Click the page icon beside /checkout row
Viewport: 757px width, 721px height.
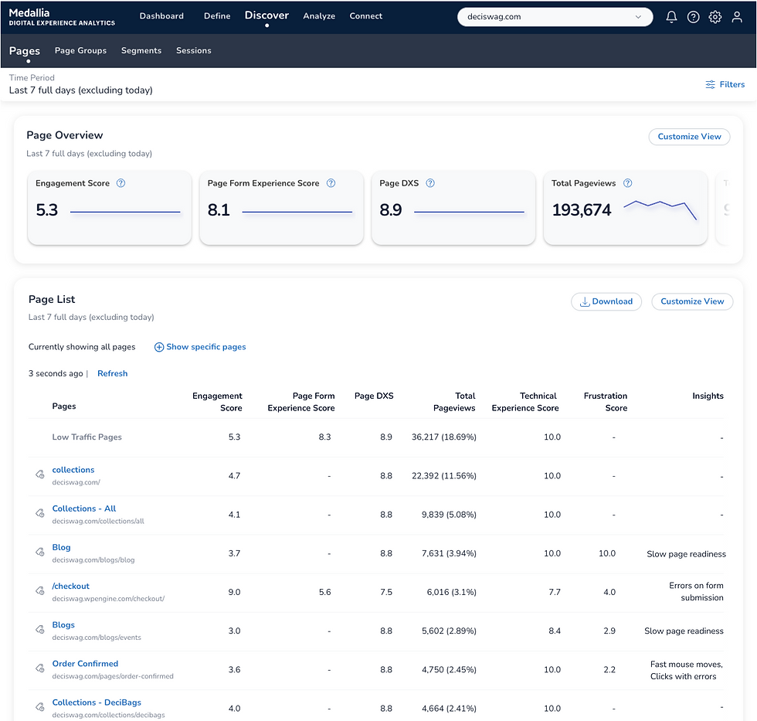coord(40,590)
